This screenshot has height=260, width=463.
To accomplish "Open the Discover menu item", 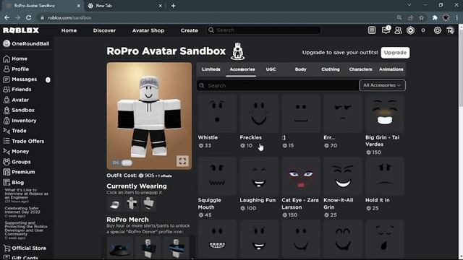I will pos(104,30).
